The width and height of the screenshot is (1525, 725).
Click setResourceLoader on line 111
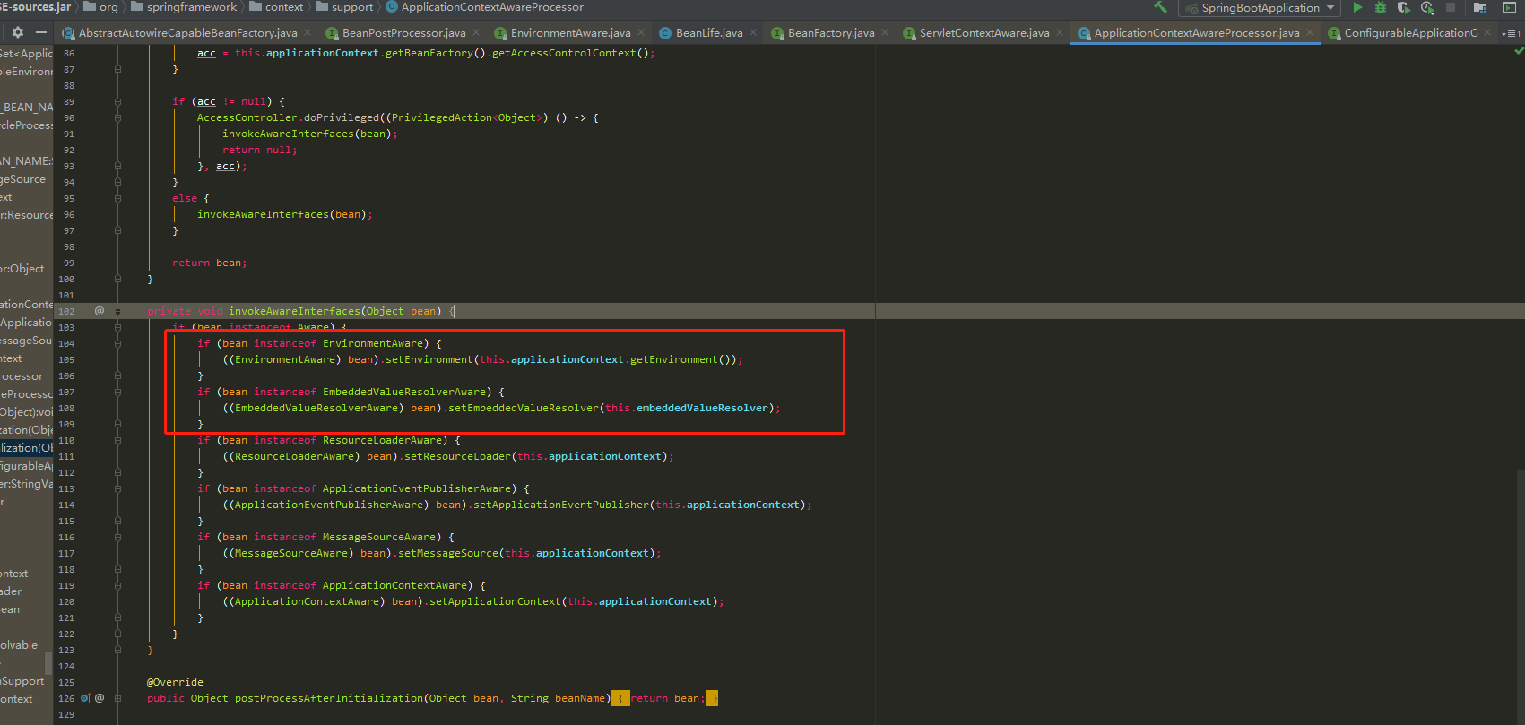(x=457, y=456)
